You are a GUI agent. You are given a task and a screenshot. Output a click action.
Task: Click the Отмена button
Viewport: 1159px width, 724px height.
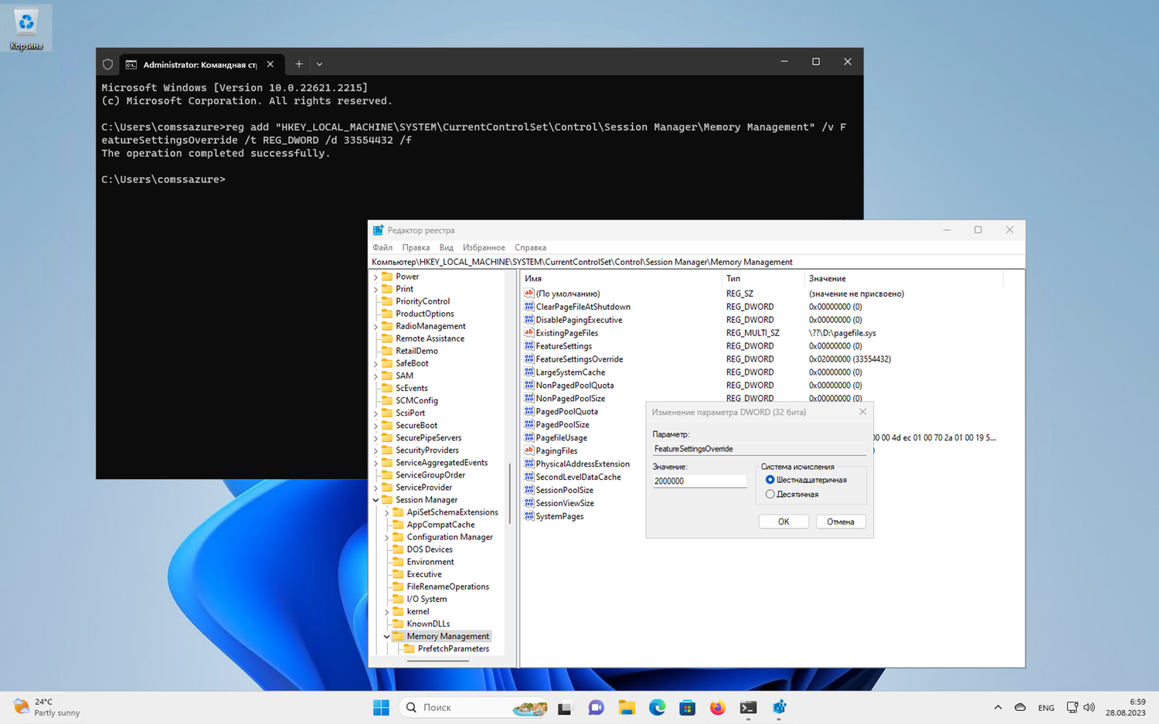[840, 522]
